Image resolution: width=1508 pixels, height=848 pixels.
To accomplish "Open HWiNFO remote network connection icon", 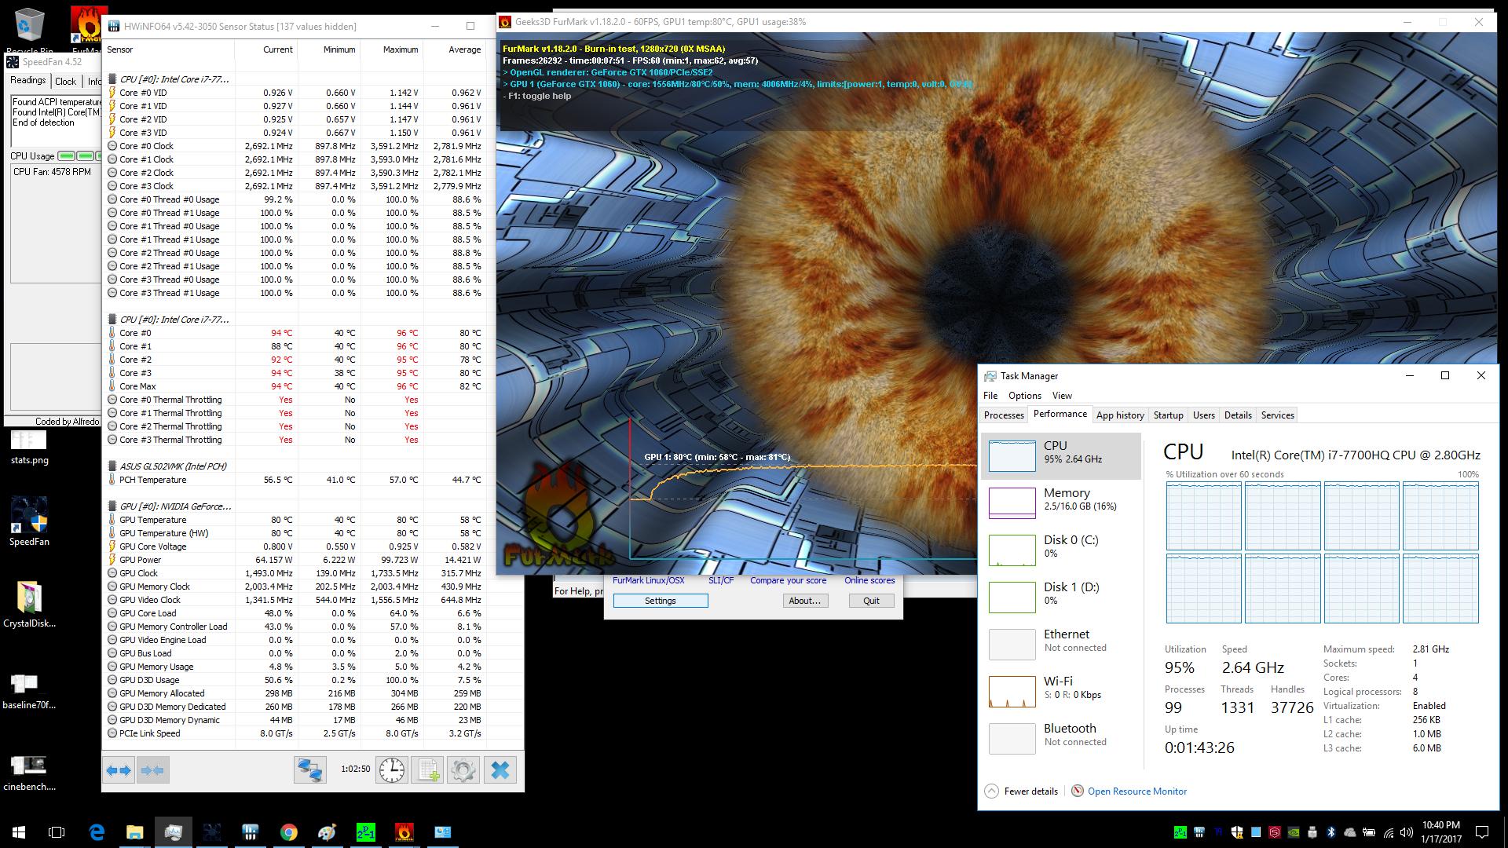I will click(x=310, y=770).
